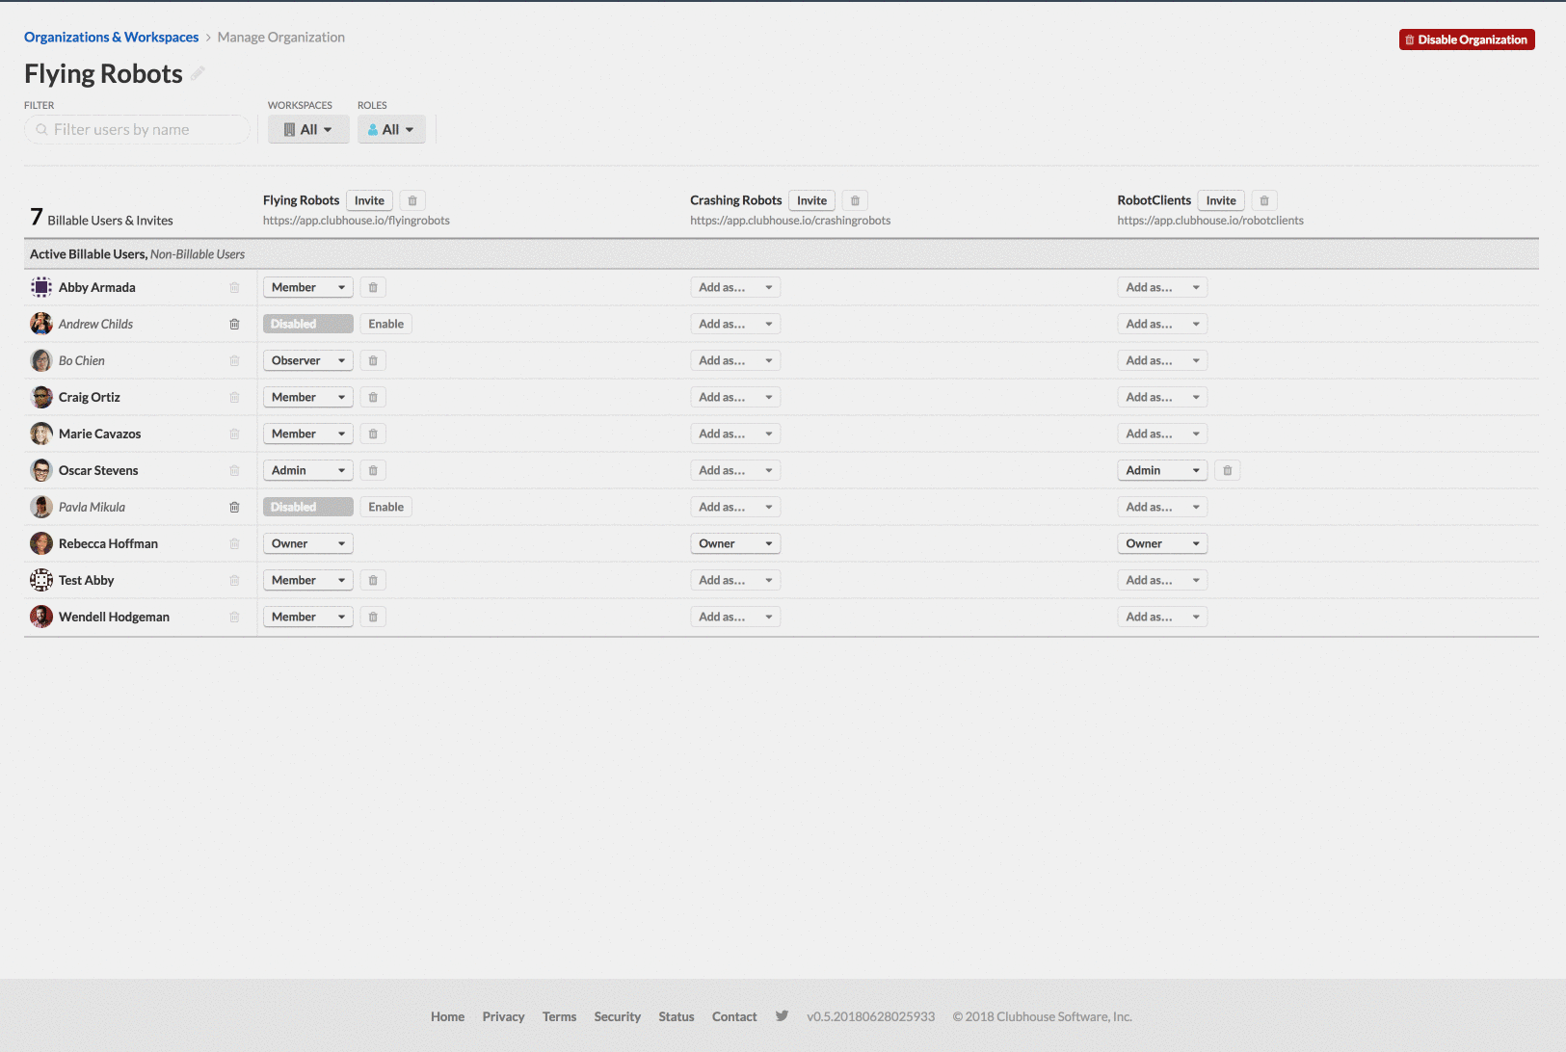Remove Test Abby from Flying Robots workspace
Image resolution: width=1566 pixels, height=1052 pixels.
373,580
